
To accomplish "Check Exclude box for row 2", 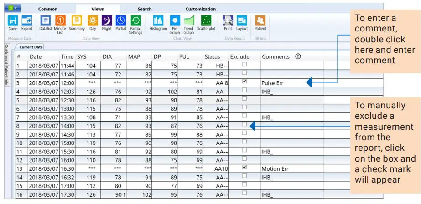I will tap(244, 73).
